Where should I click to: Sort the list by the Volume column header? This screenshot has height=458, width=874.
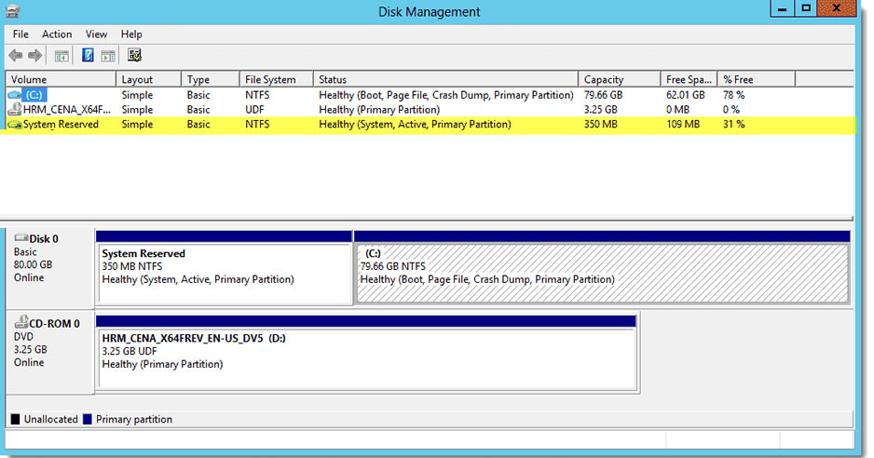[61, 79]
